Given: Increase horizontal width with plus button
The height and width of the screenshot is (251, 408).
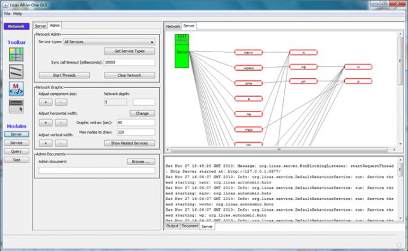Looking at the screenshot, I should (45, 122).
